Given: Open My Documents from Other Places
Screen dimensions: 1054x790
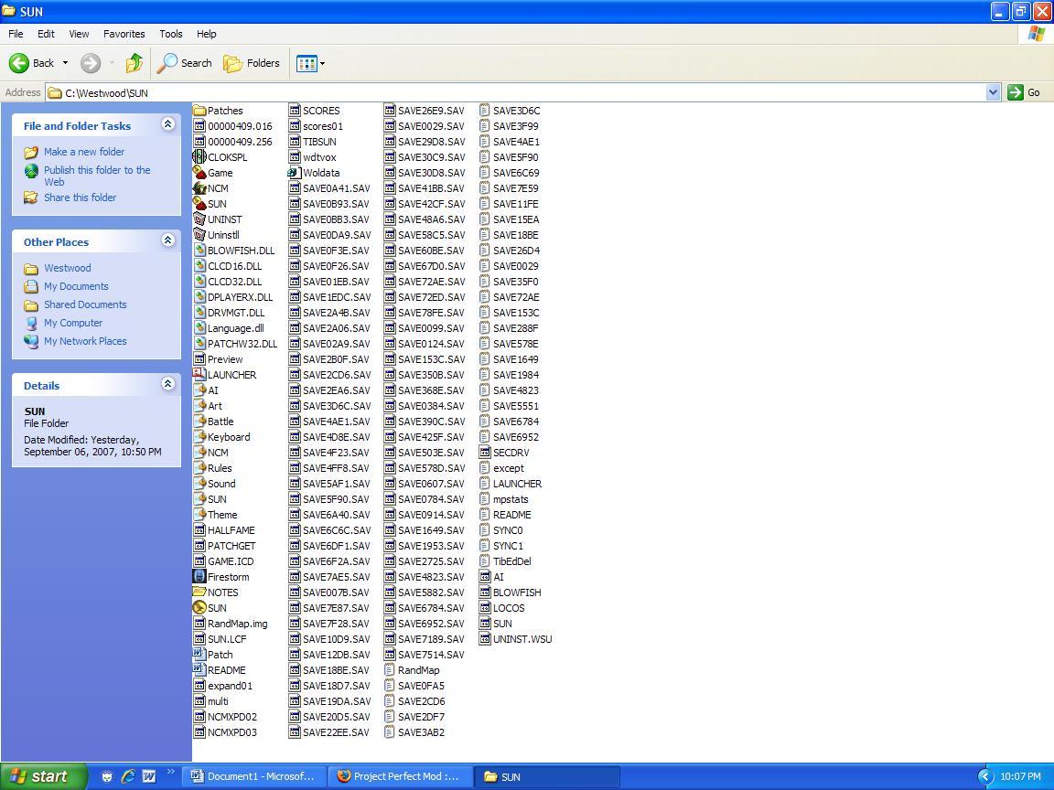Looking at the screenshot, I should point(76,286).
